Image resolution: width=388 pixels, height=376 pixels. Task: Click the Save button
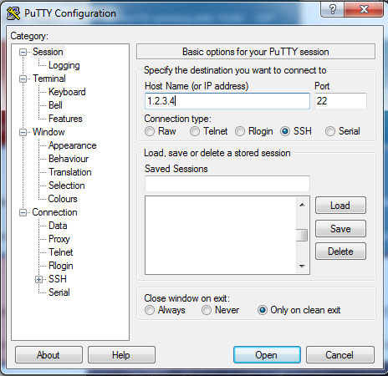[x=340, y=229]
